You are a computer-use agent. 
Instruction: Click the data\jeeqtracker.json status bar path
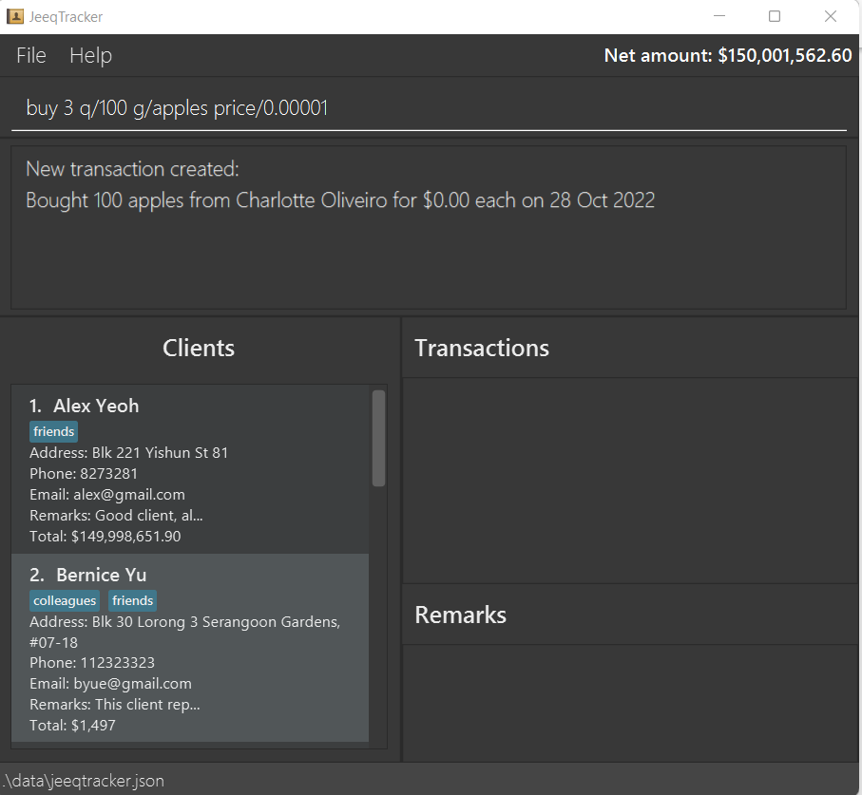(84, 781)
